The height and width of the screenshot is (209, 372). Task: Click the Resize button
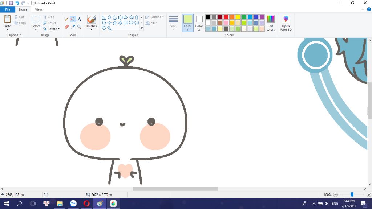point(49,23)
